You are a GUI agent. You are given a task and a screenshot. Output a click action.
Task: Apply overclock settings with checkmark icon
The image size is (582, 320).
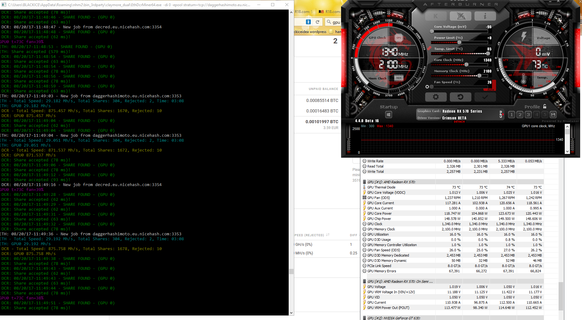(x=485, y=97)
